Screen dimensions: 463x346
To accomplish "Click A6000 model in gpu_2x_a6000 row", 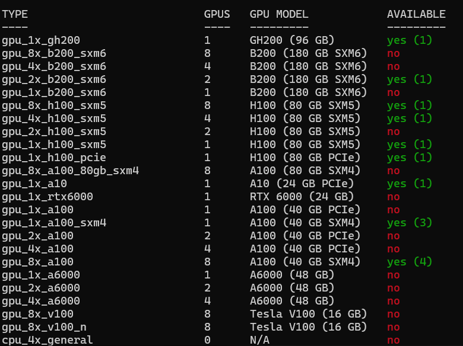I will pyautogui.click(x=292, y=288).
